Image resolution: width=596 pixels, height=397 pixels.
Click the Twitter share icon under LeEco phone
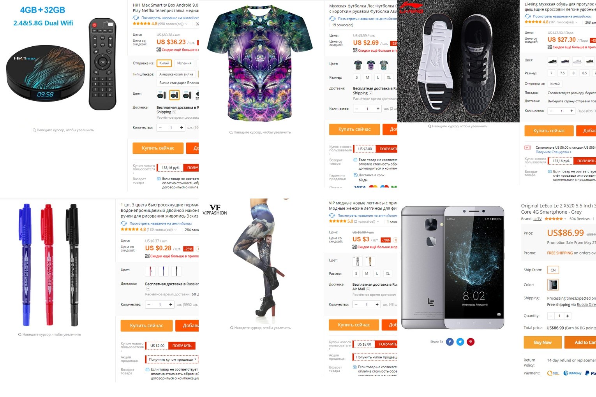pyautogui.click(x=460, y=342)
